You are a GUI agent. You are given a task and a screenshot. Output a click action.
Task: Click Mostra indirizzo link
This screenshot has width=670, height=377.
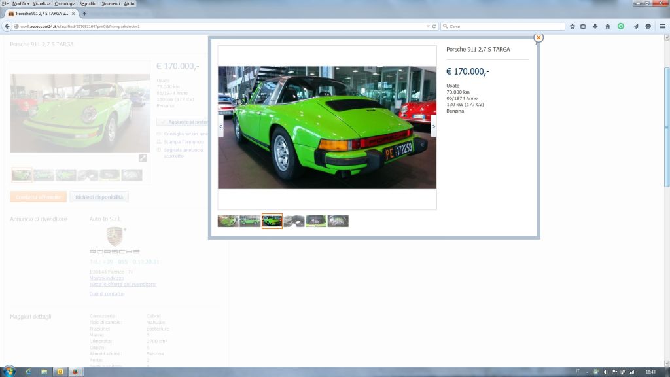click(x=107, y=278)
